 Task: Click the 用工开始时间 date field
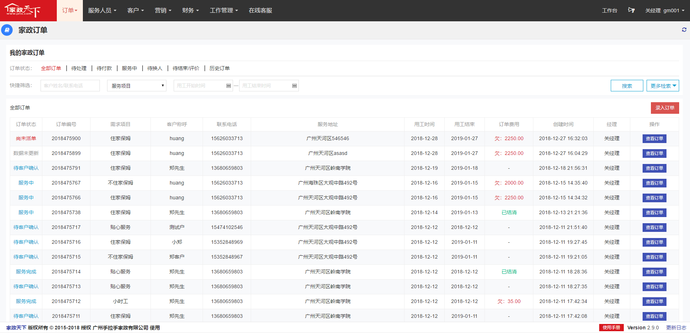click(203, 86)
